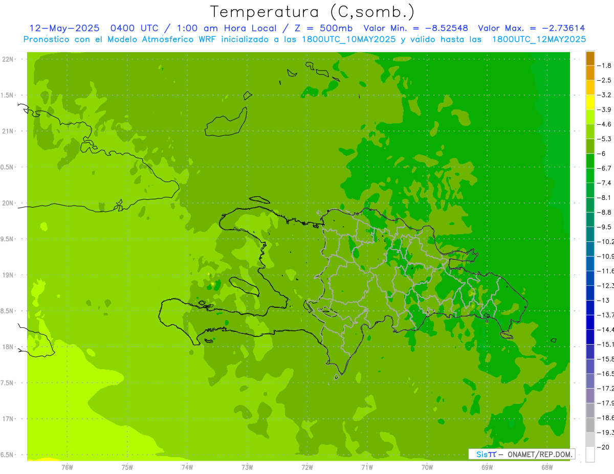Click the 19N latitude label
The image size is (614, 474).
pyautogui.click(x=8, y=275)
